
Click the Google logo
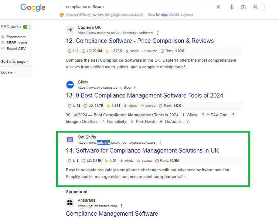click(x=33, y=7)
